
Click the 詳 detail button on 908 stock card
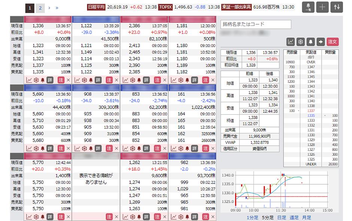coord(98,148)
